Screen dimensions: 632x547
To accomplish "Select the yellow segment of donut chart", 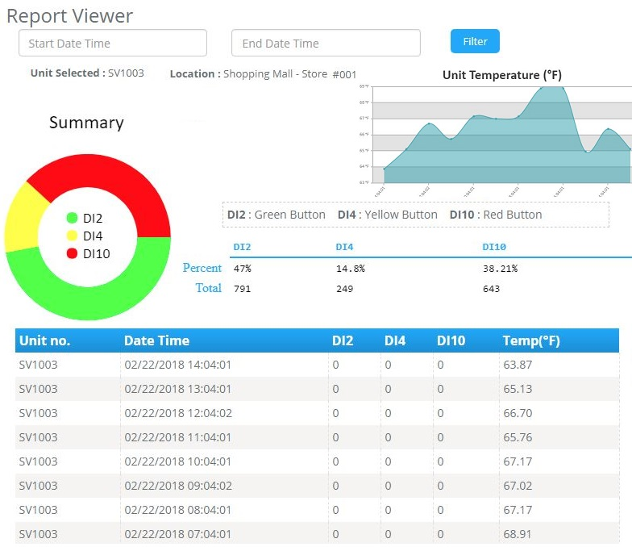I will tap(23, 216).
